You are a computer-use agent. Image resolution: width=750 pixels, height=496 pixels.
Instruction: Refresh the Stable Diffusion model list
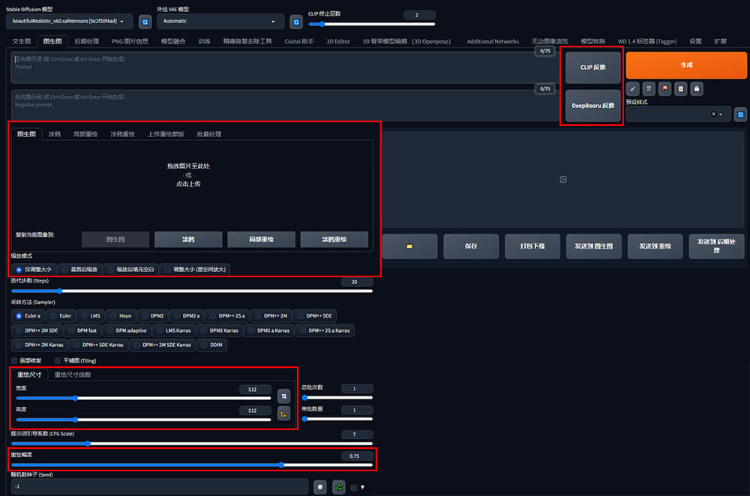pos(145,22)
